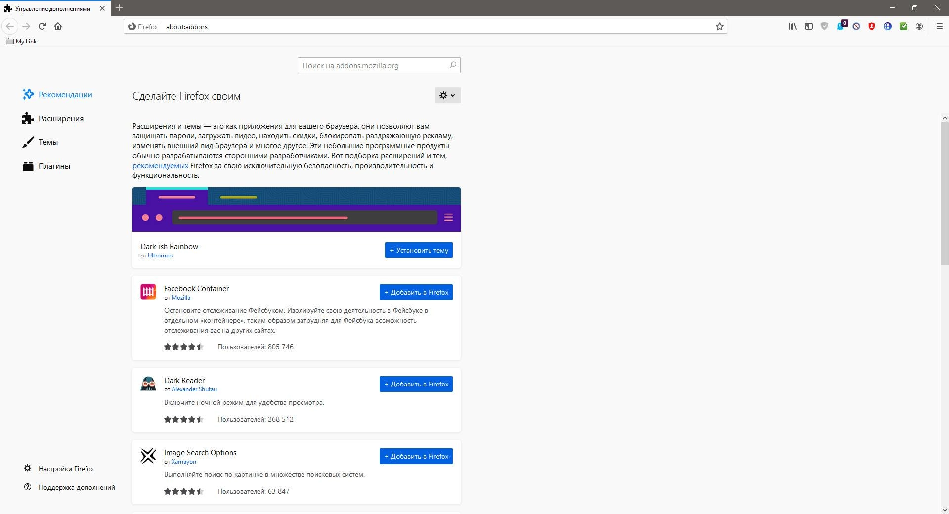Add Facebook Container to Firefox

[416, 292]
